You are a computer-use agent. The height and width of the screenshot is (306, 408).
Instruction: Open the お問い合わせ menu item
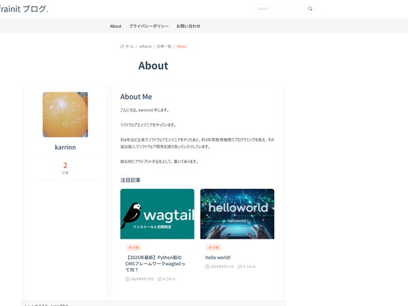click(x=188, y=26)
